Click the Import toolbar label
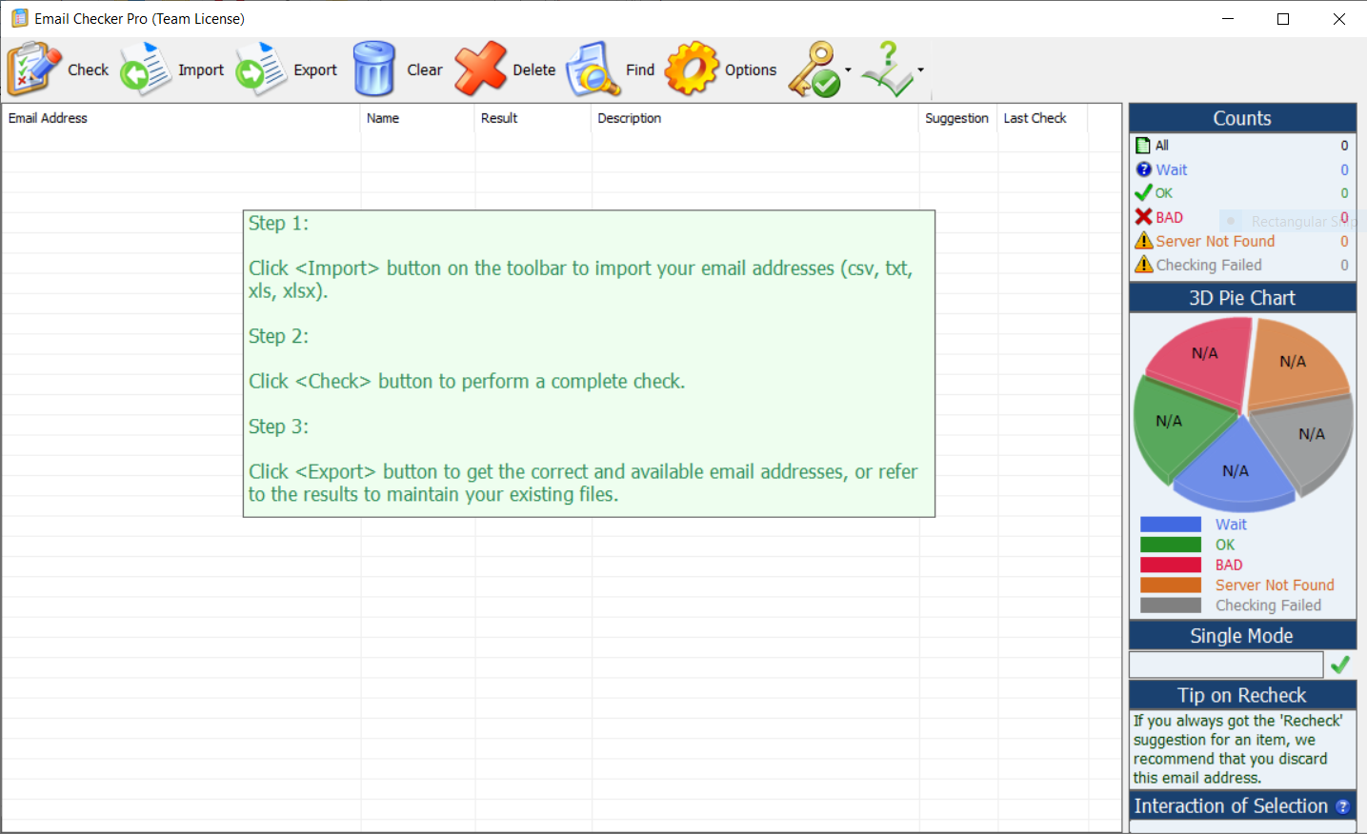 point(201,69)
